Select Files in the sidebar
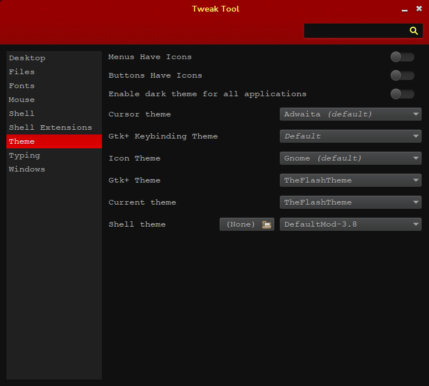Screen dimensions: 429x386 pos(54,72)
